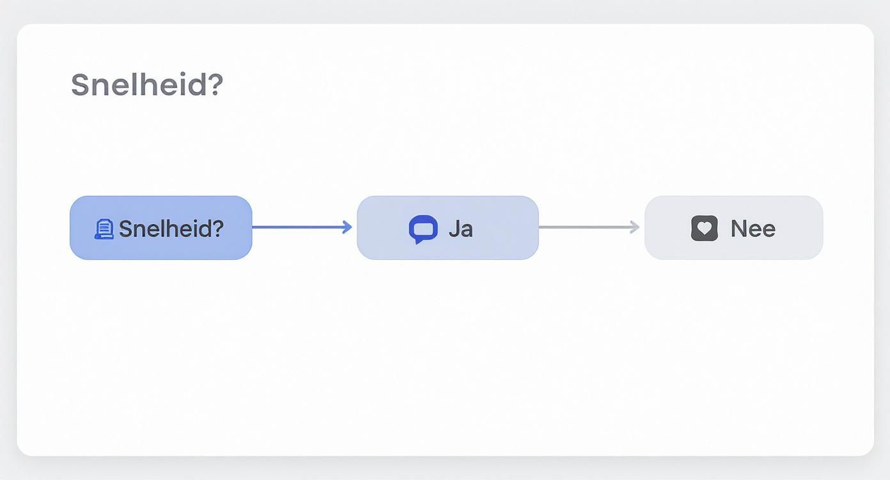The width and height of the screenshot is (890, 480).
Task: Click the document icon in the Snelheid? node
Action: click(104, 229)
